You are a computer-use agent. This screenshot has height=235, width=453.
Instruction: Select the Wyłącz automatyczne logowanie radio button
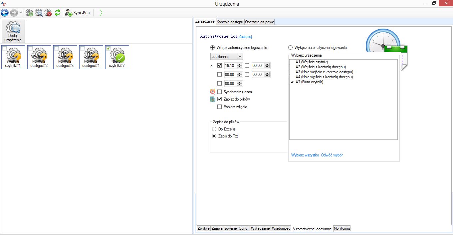click(x=290, y=48)
